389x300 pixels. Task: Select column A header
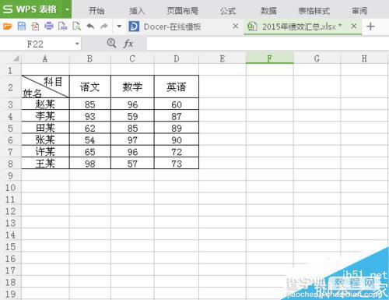click(x=45, y=58)
